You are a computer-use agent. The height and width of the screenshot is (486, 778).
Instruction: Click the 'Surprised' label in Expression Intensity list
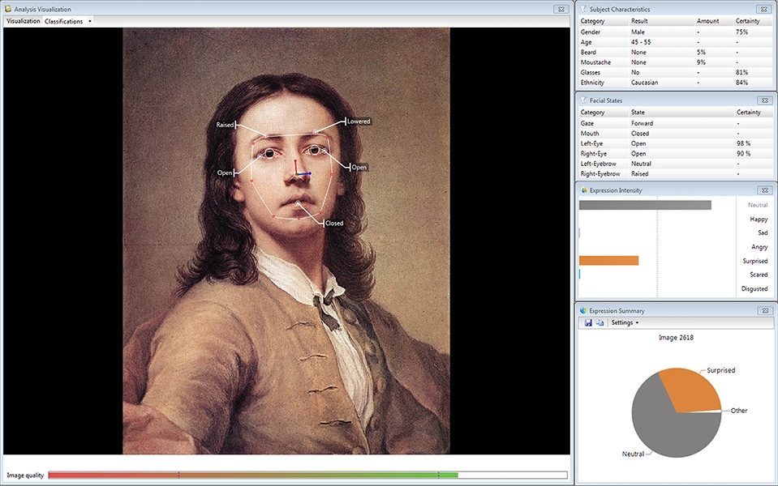point(755,261)
